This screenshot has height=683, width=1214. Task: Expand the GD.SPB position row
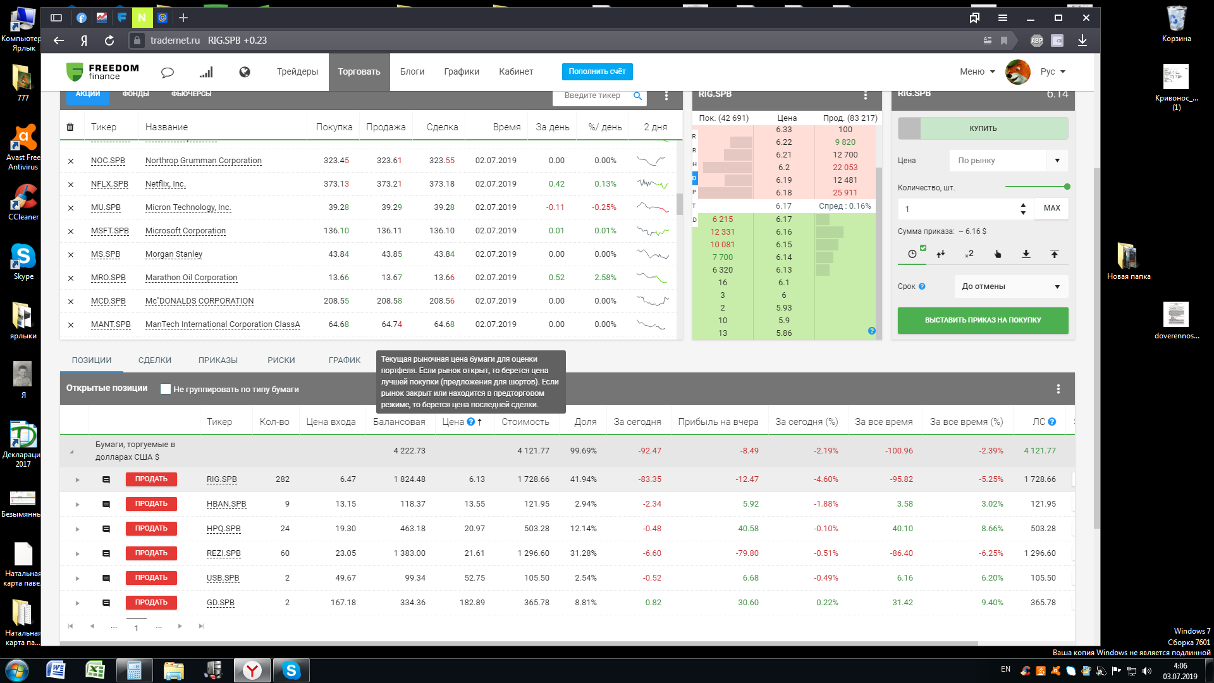(78, 603)
